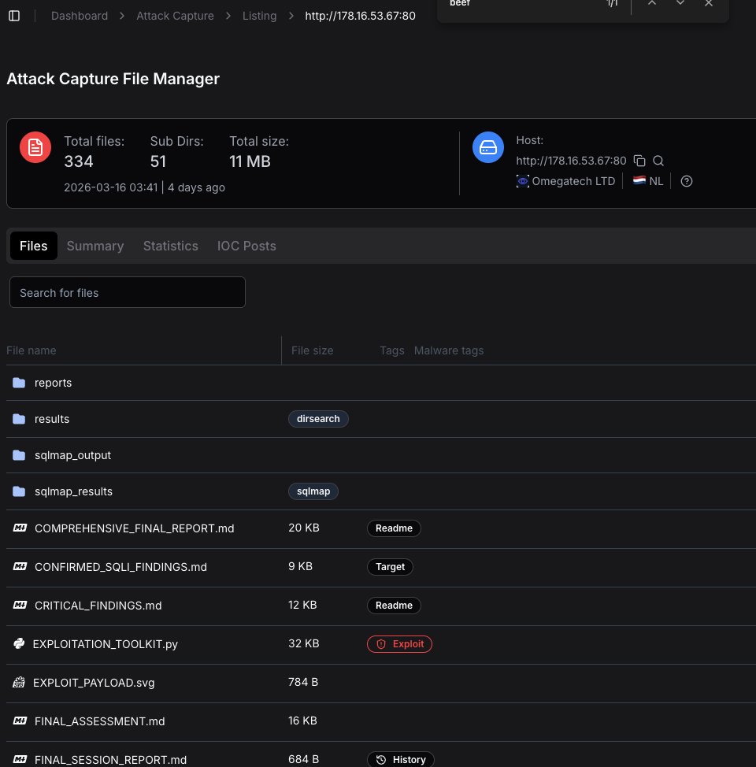
Task: Click the Target tag
Action: (x=390, y=567)
